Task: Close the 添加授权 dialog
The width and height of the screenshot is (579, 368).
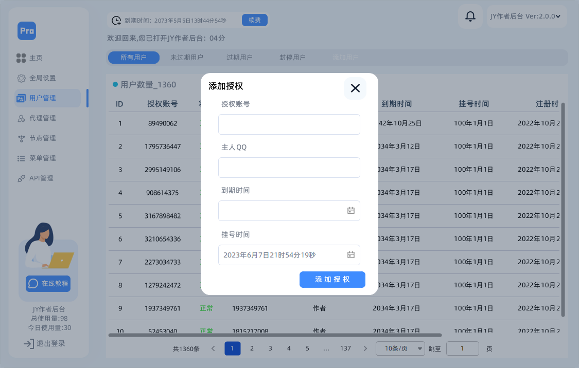Action: (355, 88)
